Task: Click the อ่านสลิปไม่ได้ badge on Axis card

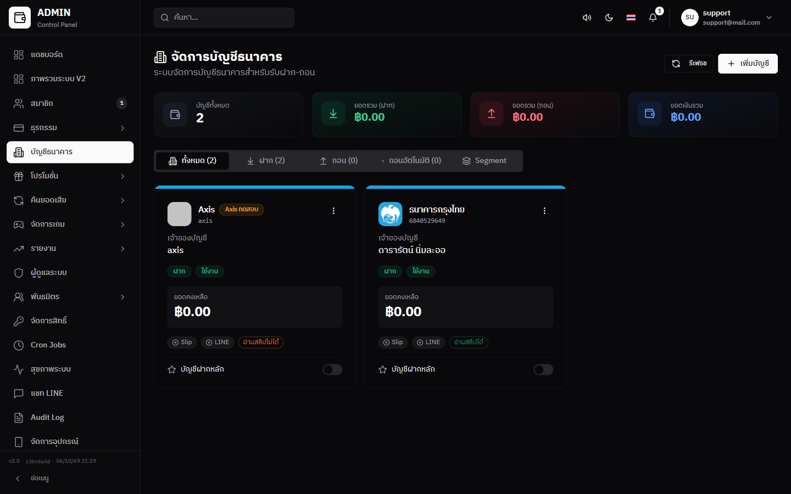Action: [261, 342]
